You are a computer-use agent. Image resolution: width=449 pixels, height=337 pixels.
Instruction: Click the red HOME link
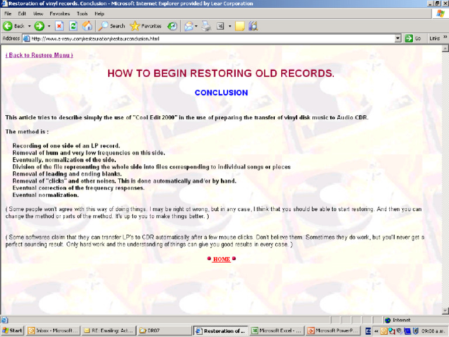tap(221, 259)
